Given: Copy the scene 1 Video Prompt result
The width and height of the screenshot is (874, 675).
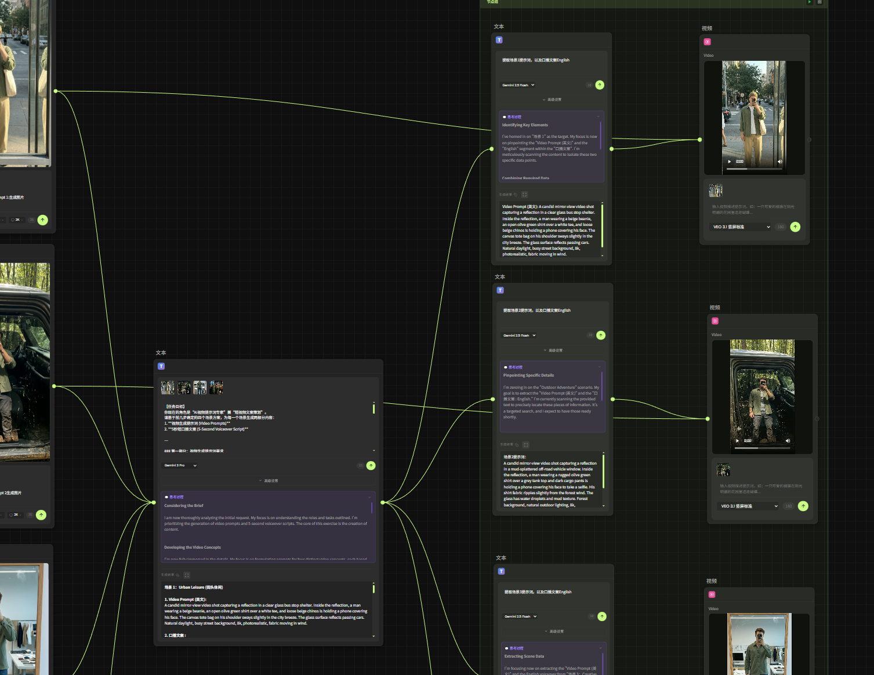Looking at the screenshot, I should [x=516, y=195].
